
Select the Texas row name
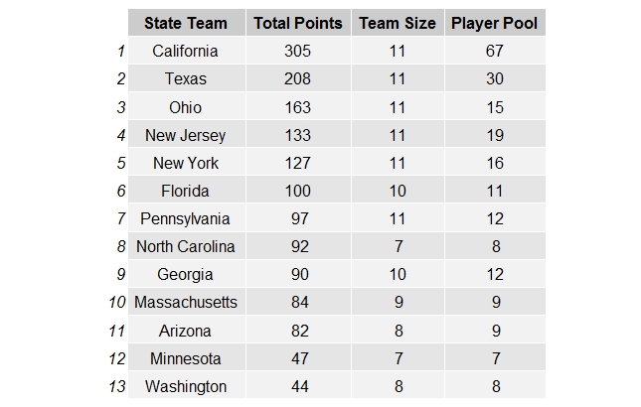click(x=187, y=78)
